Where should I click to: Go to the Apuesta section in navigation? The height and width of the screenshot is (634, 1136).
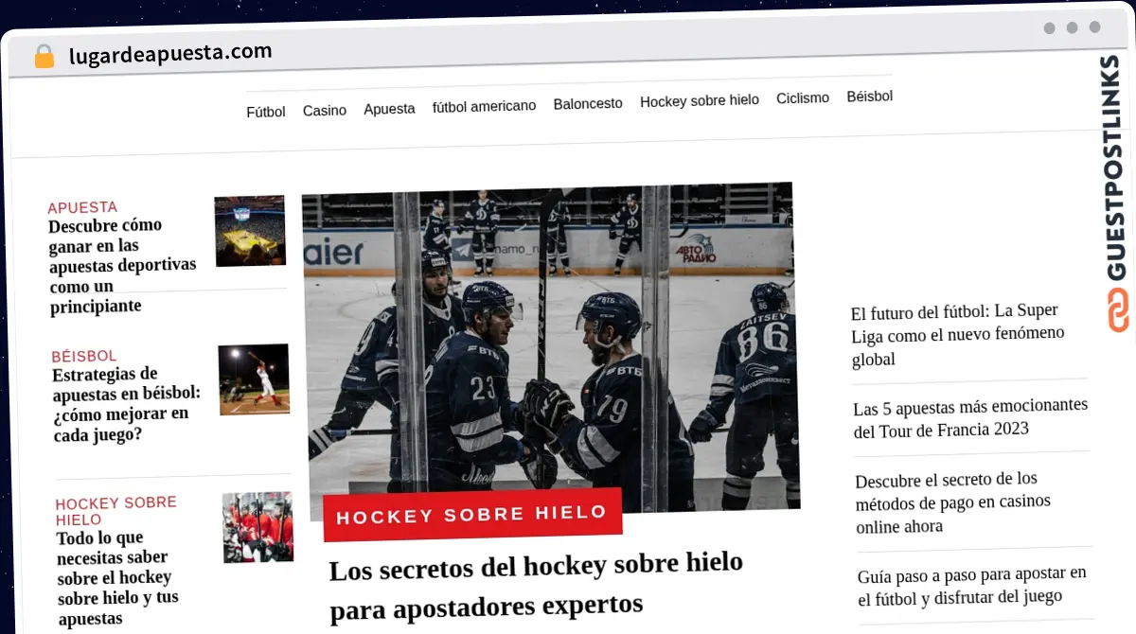click(389, 109)
